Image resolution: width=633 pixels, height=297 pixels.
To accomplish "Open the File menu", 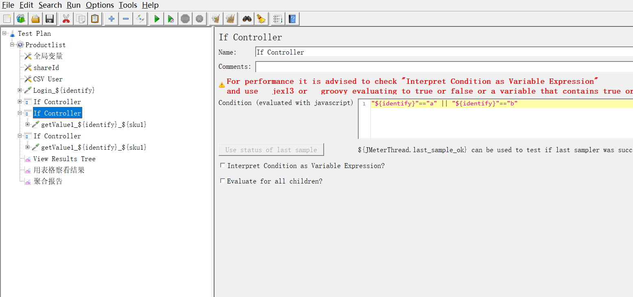I will click(x=8, y=5).
